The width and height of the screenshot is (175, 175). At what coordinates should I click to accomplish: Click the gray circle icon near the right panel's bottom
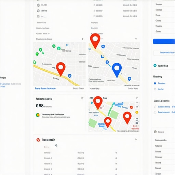pyautogui.click(x=155, y=132)
